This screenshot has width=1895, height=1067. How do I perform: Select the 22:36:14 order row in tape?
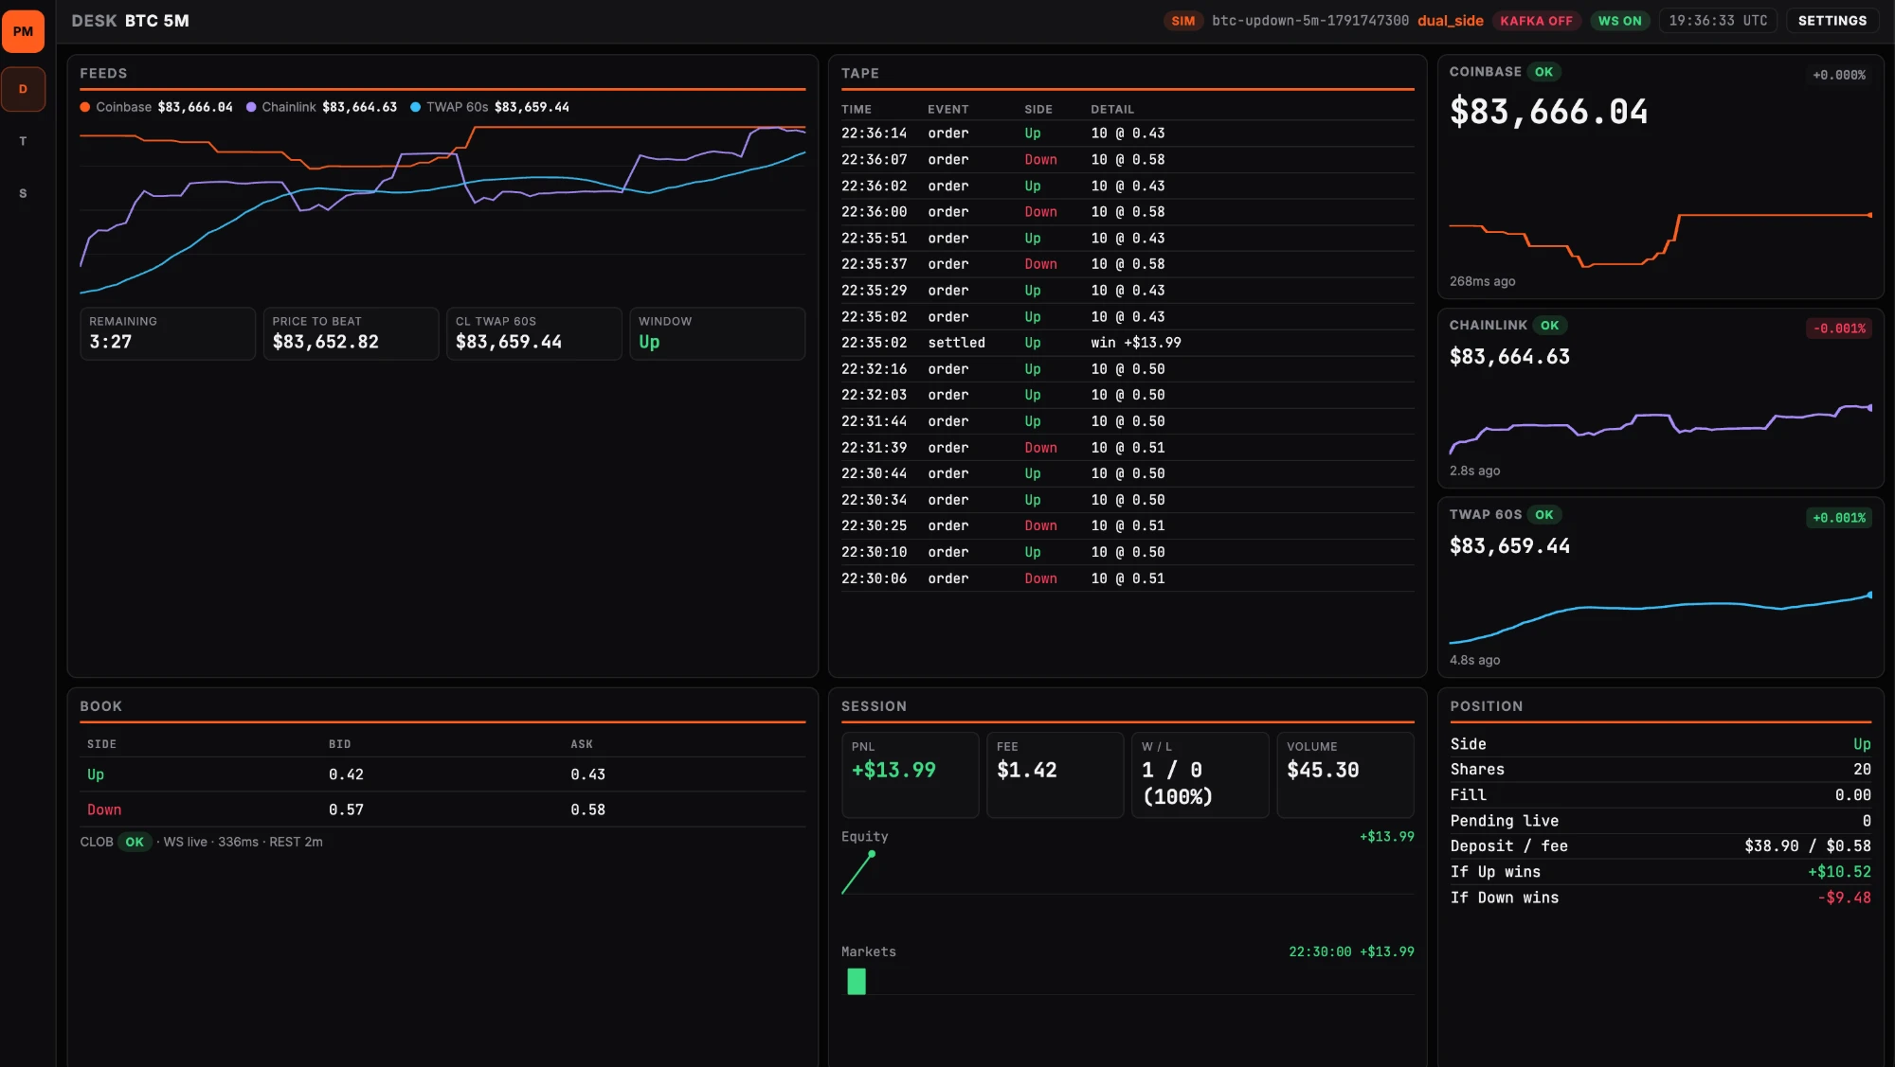coord(1128,133)
